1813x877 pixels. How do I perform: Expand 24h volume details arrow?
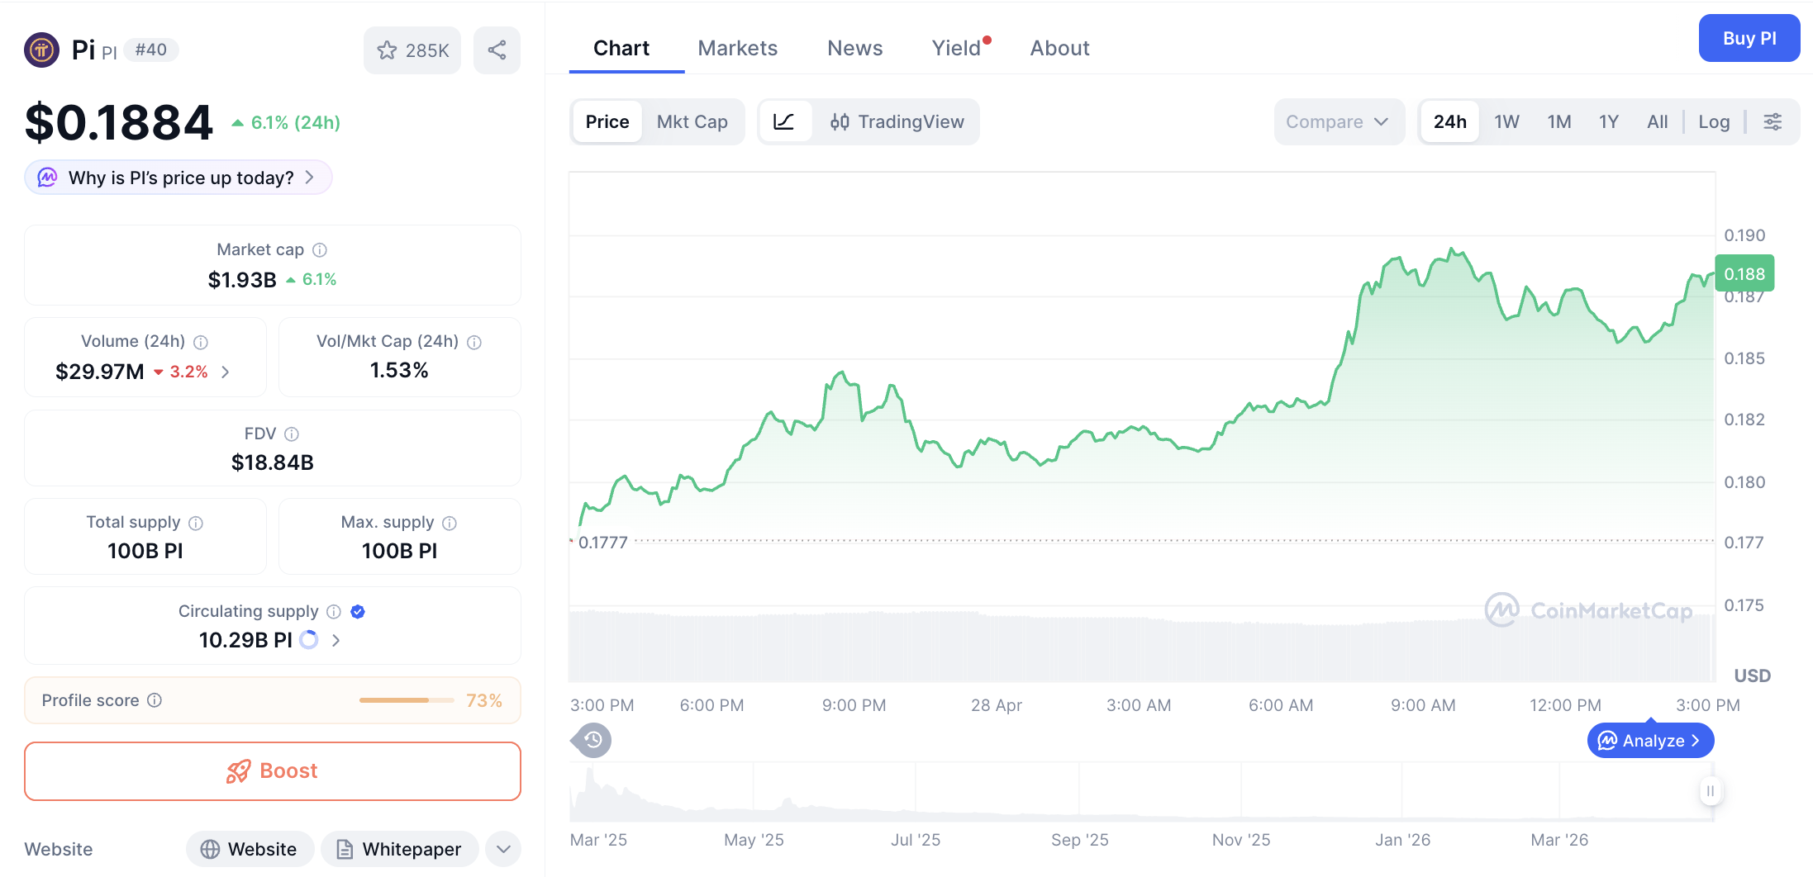(x=226, y=372)
